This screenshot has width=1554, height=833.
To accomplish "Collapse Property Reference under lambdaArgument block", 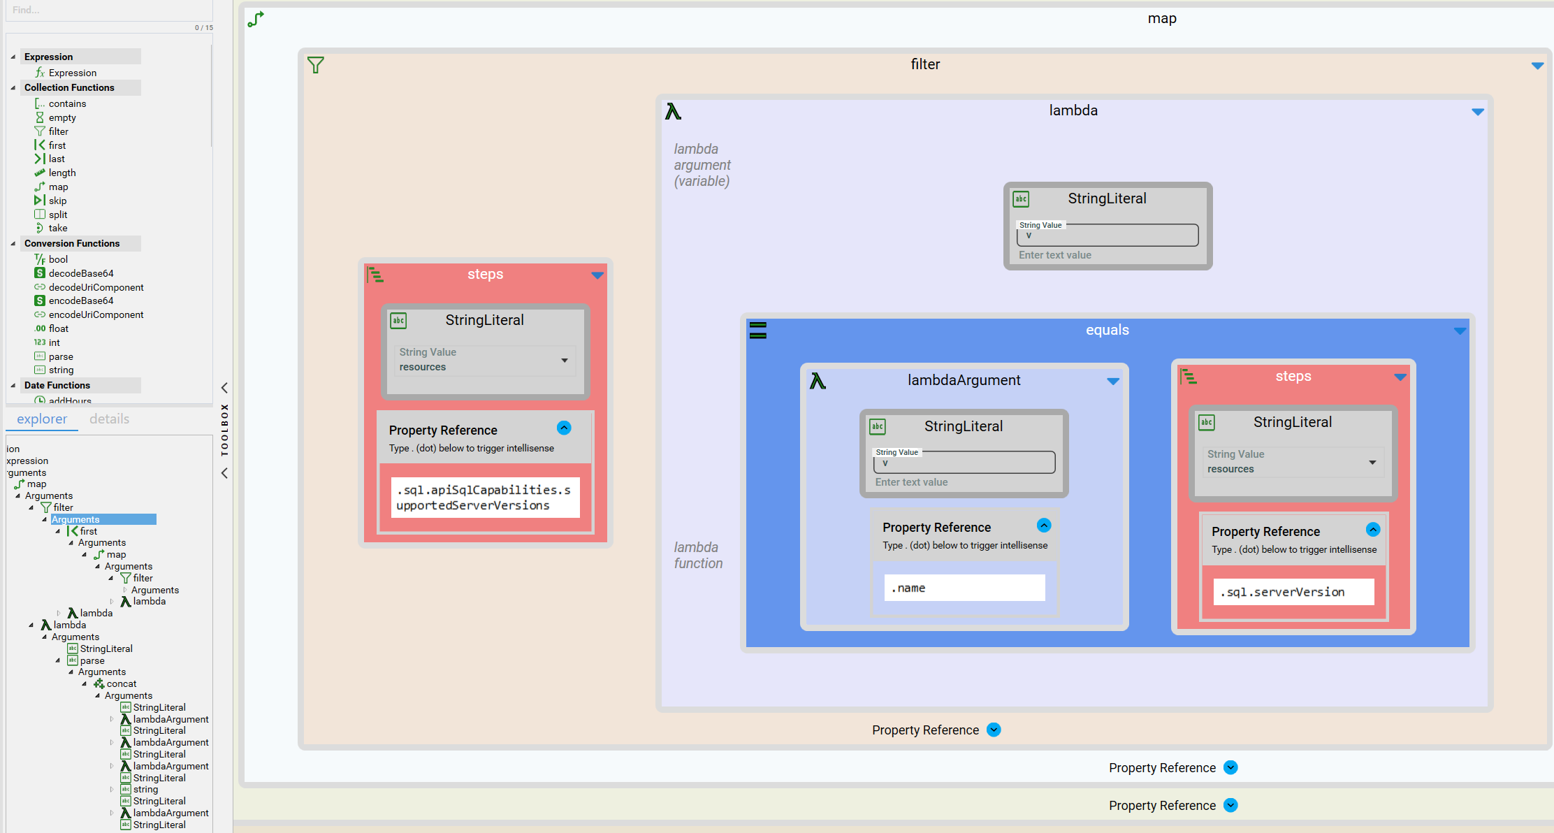I will (x=1044, y=526).
